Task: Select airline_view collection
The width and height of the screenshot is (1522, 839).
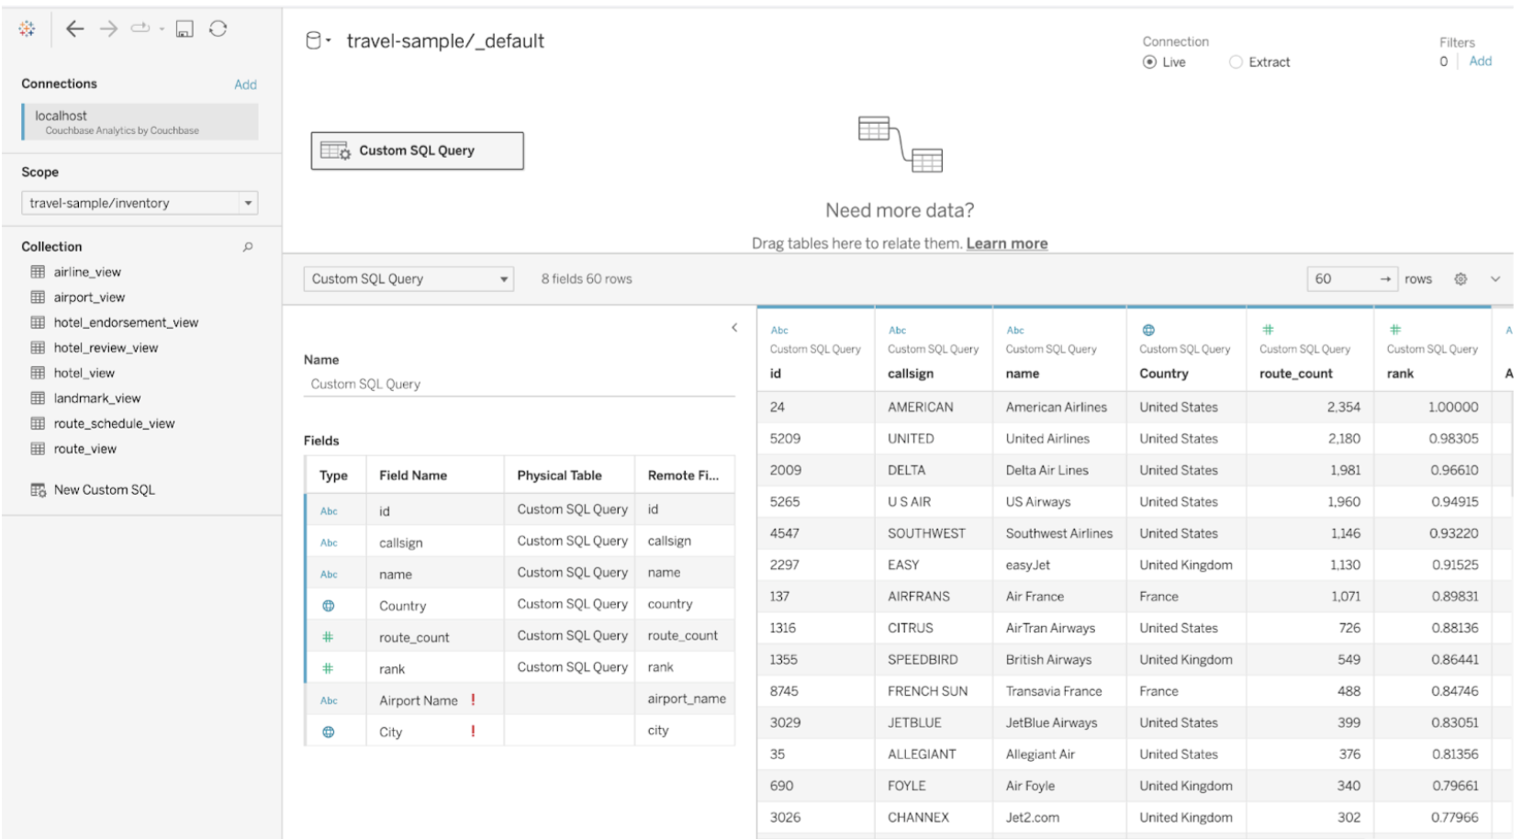Action: pyautogui.click(x=87, y=272)
